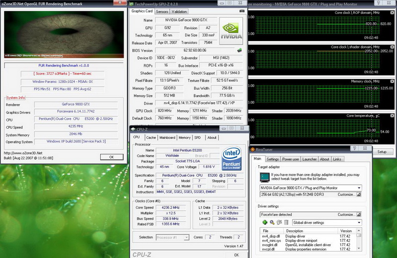Click the CPU-Z title bar icon
Image resolution: width=397 pixels, height=258 pixels.
click(133, 129)
